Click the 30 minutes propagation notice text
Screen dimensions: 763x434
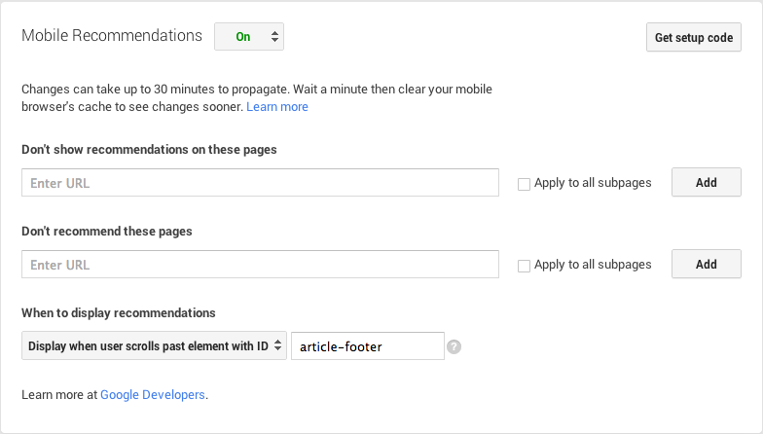click(263, 89)
